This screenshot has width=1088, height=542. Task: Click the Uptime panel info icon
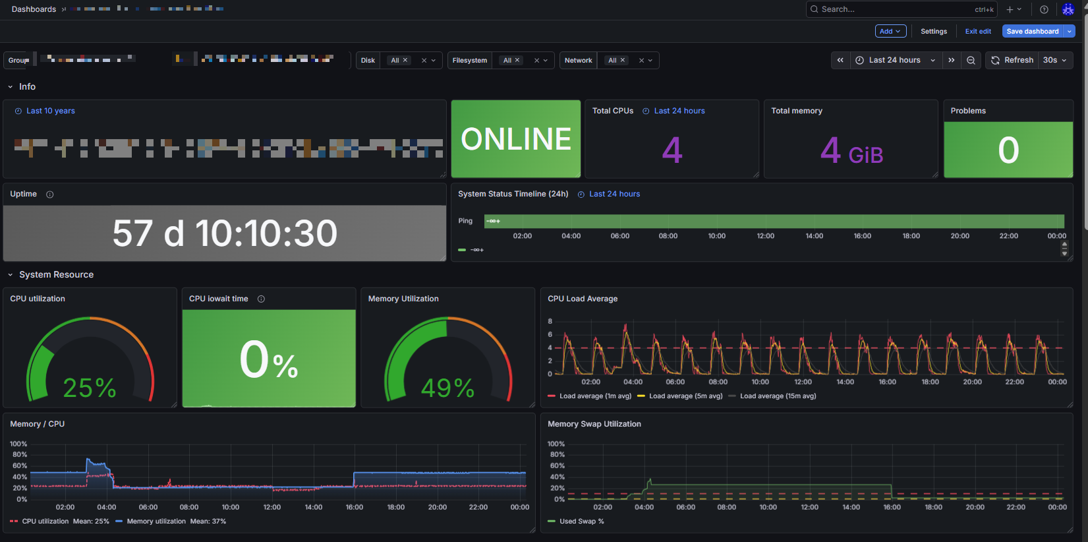tap(50, 195)
